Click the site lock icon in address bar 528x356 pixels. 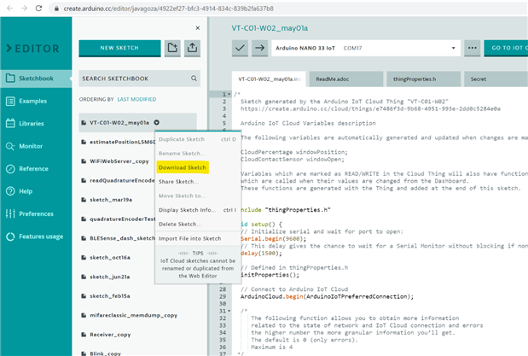point(56,9)
